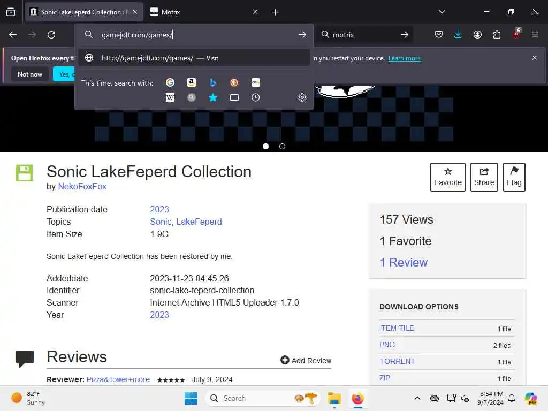Open the Firefox downloads panel
The height and width of the screenshot is (411, 548).
(458, 35)
